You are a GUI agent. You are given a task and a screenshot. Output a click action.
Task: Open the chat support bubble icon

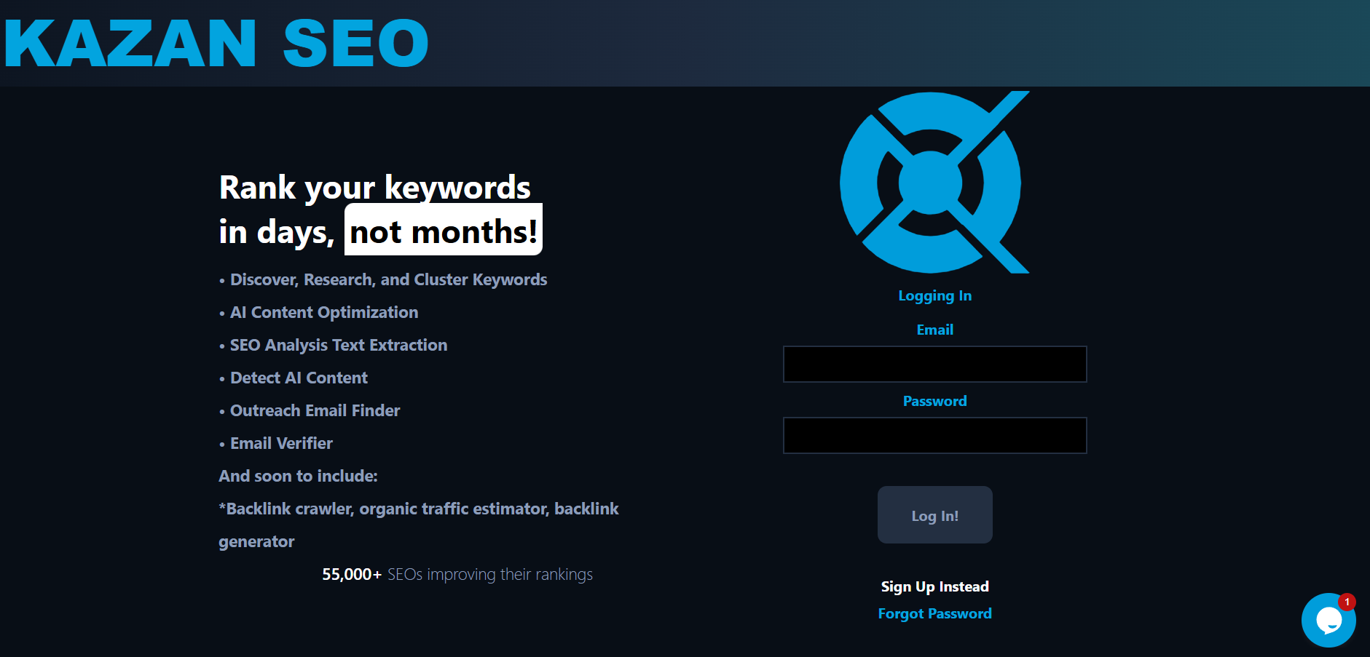pos(1328,621)
